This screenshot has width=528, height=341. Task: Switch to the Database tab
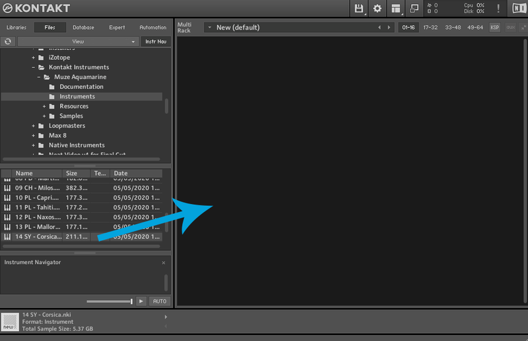pyautogui.click(x=84, y=28)
